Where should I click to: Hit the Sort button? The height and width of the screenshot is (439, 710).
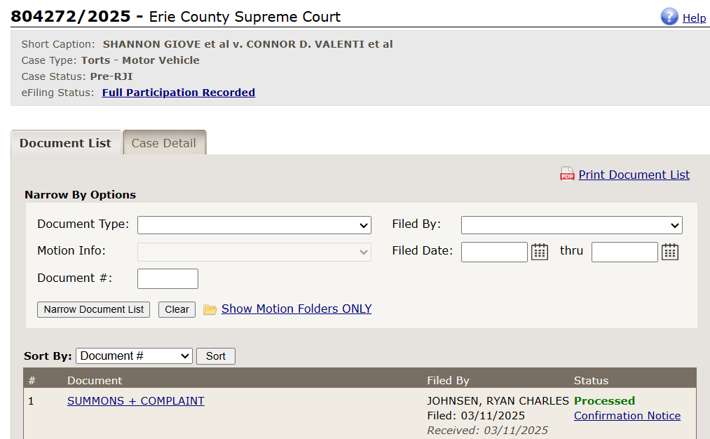[x=216, y=356]
